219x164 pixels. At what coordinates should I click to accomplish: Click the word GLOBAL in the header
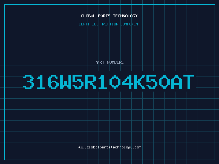tap(88, 16)
